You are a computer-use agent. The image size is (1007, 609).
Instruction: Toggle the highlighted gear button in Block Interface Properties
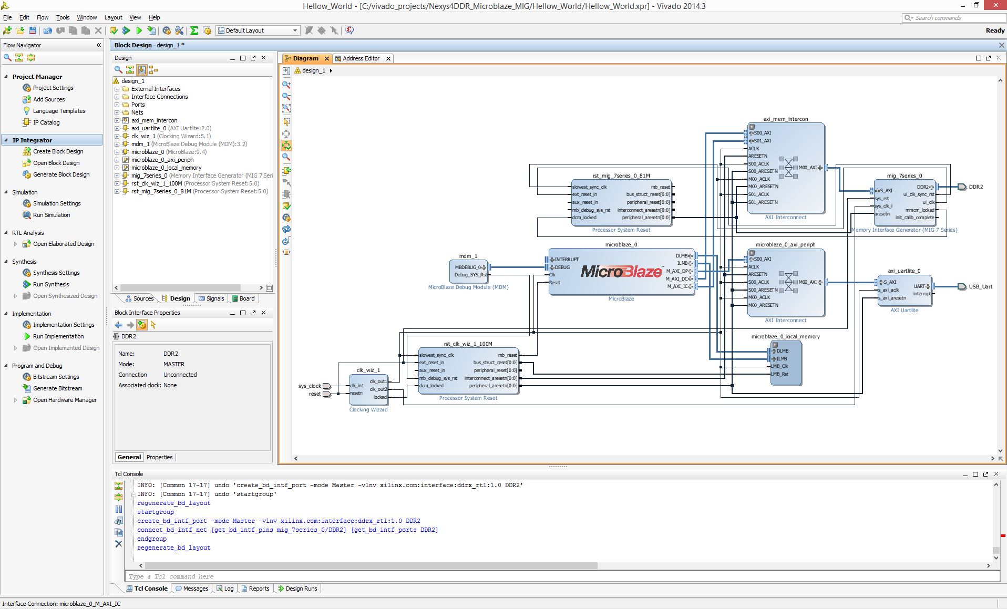[142, 325]
